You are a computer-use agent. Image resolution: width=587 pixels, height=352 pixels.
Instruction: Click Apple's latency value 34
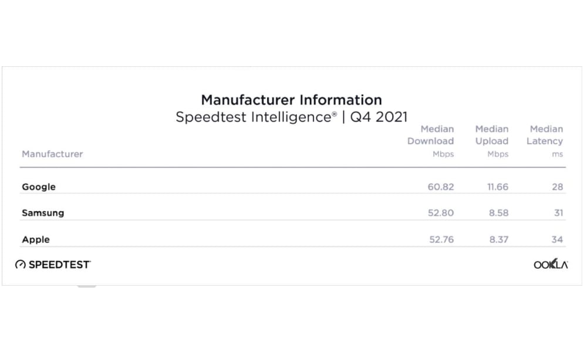tap(557, 240)
